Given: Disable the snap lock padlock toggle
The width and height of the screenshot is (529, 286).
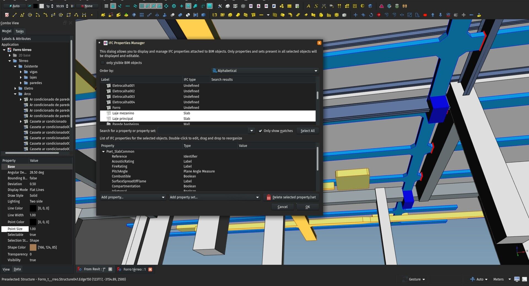Looking at the screenshot, I should [114, 6].
